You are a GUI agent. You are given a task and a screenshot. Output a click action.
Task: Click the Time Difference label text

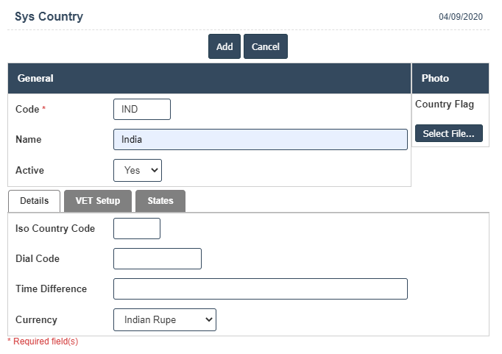pyautogui.click(x=51, y=289)
